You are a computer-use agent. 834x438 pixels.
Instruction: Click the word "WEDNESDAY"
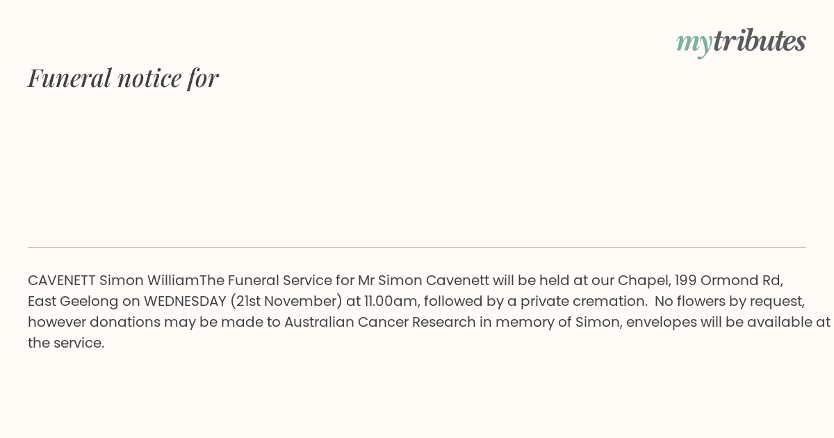click(x=185, y=301)
